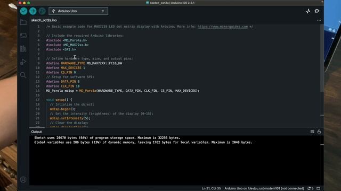This screenshot has width=341, height=191.
Task: Click the '// Setup for software SPI' comment
Action: [70, 77]
